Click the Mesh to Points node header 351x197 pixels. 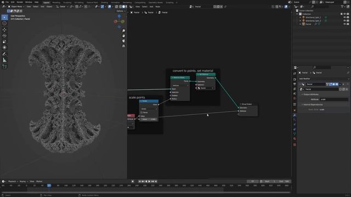click(x=180, y=78)
